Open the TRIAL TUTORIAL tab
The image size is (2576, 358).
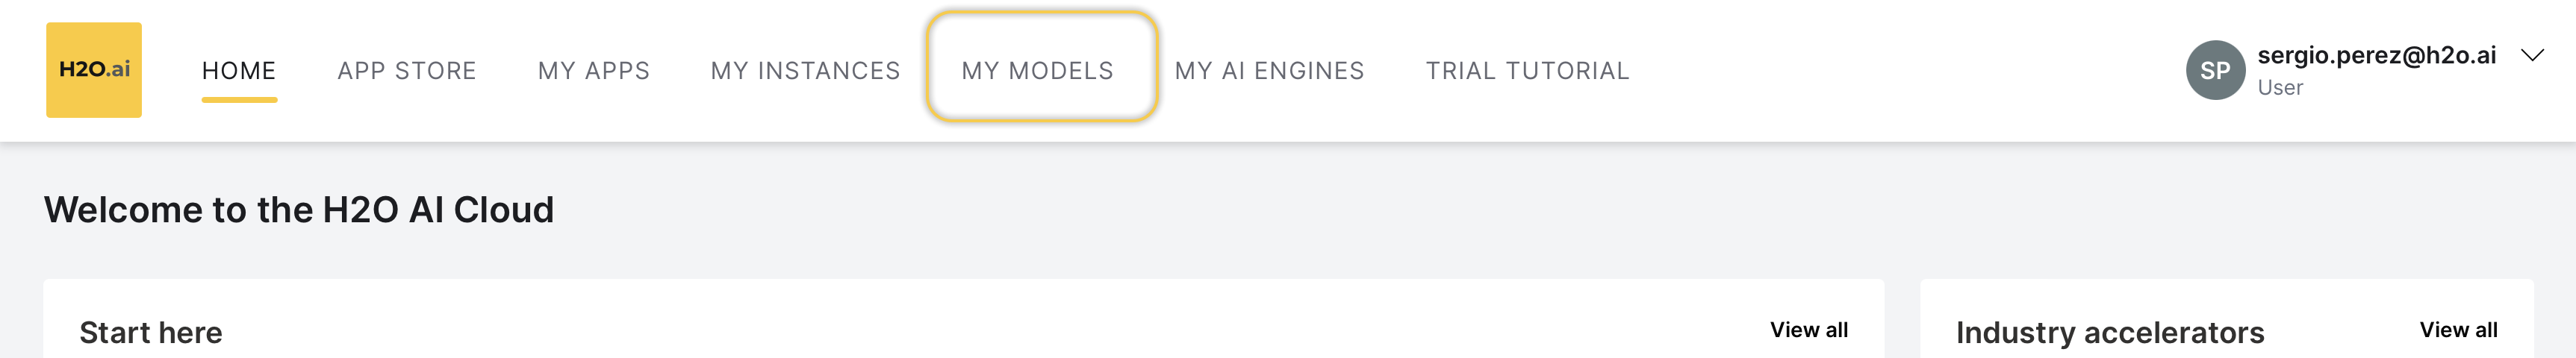click(x=1528, y=71)
